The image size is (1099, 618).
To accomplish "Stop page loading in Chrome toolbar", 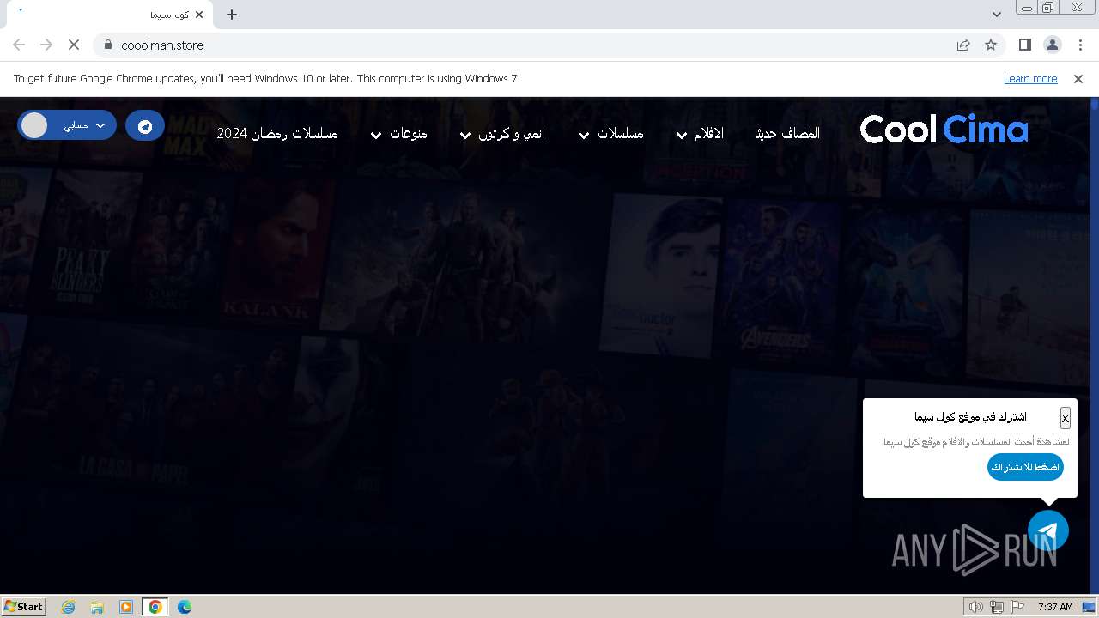I will (x=74, y=45).
